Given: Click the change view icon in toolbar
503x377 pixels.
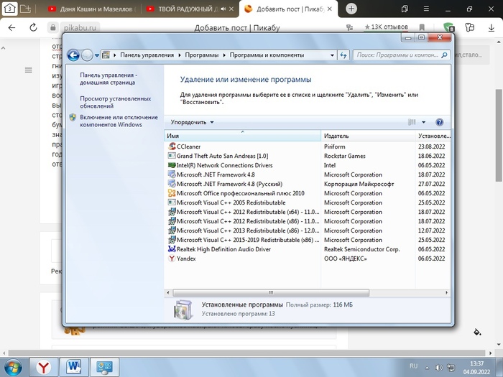Looking at the screenshot, I should tap(412, 122).
